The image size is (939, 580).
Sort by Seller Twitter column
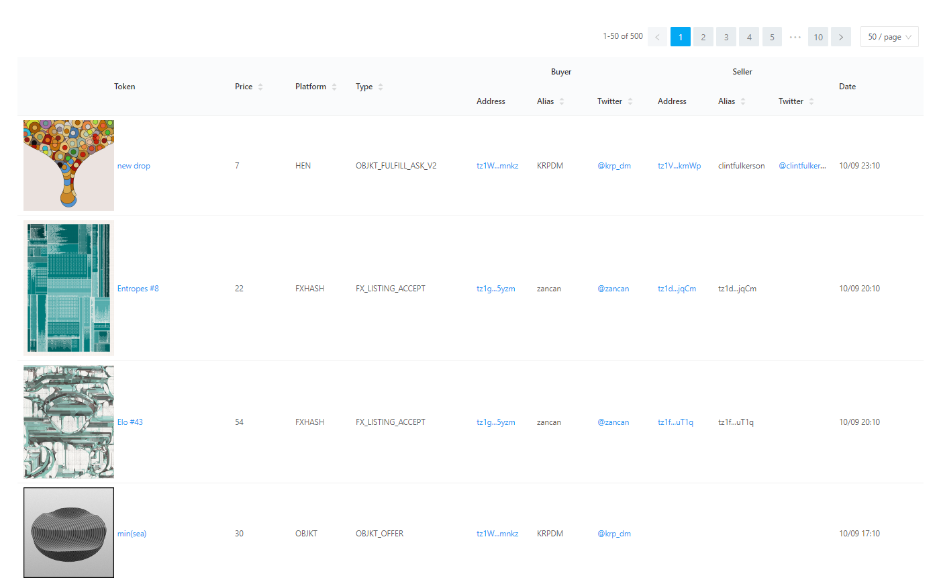(x=796, y=101)
